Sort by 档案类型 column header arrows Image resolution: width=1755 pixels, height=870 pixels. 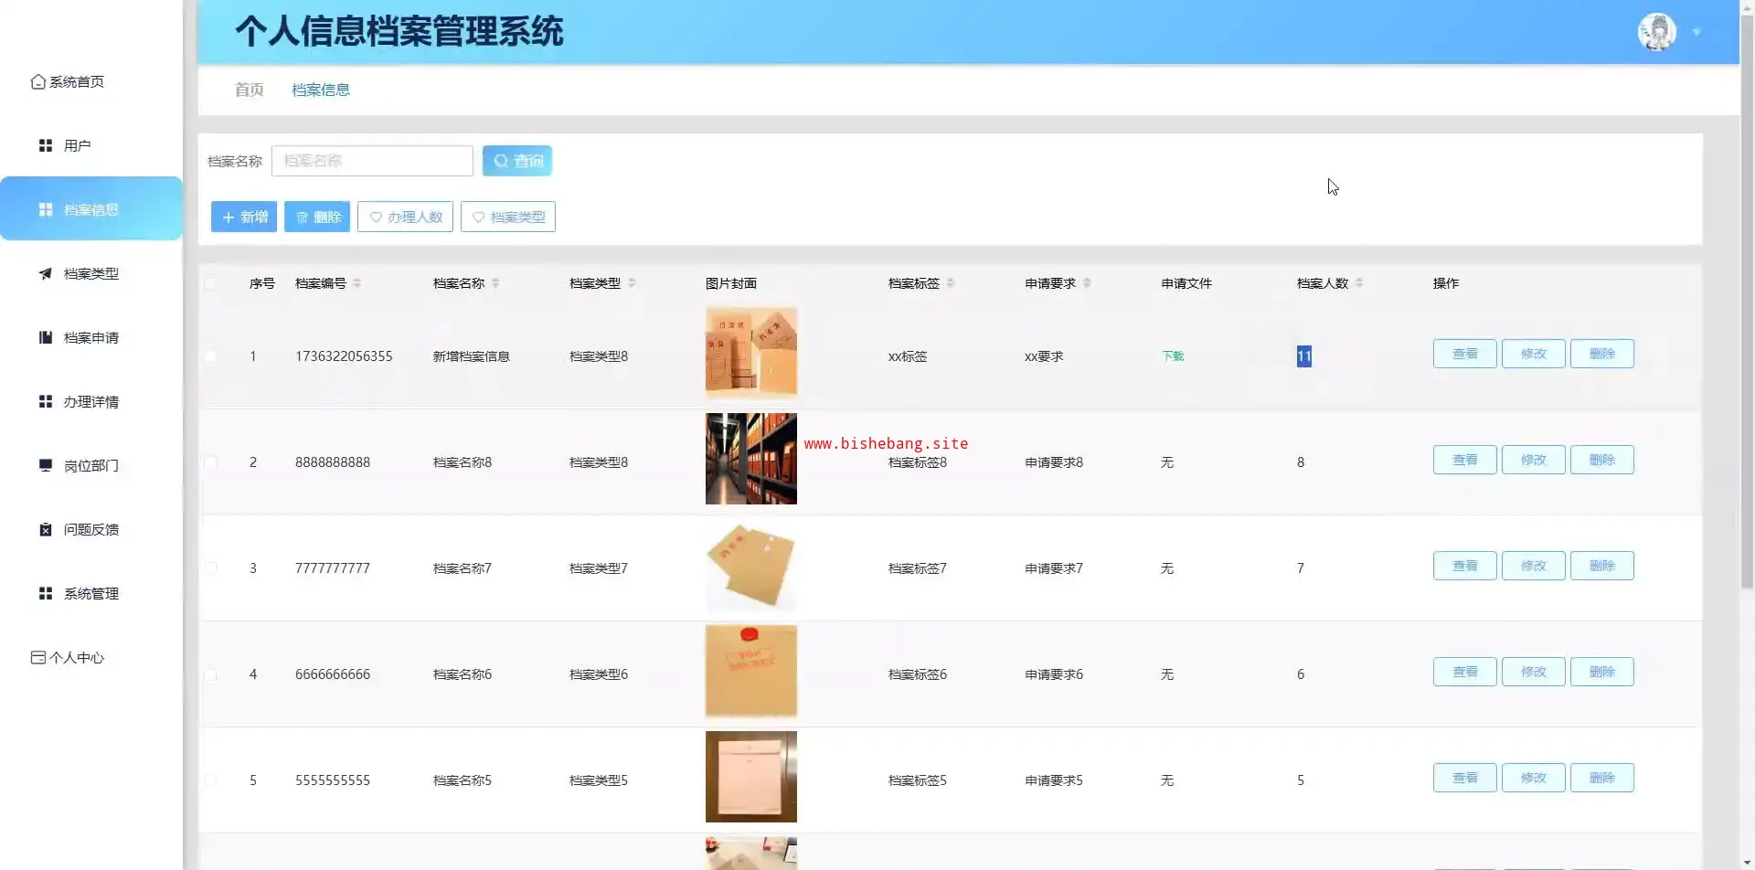pos(632,283)
